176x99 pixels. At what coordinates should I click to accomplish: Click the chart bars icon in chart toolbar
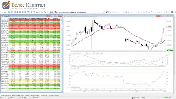click(126, 12)
